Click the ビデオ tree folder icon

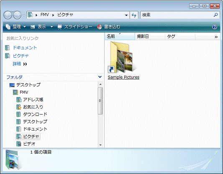(x=19, y=144)
